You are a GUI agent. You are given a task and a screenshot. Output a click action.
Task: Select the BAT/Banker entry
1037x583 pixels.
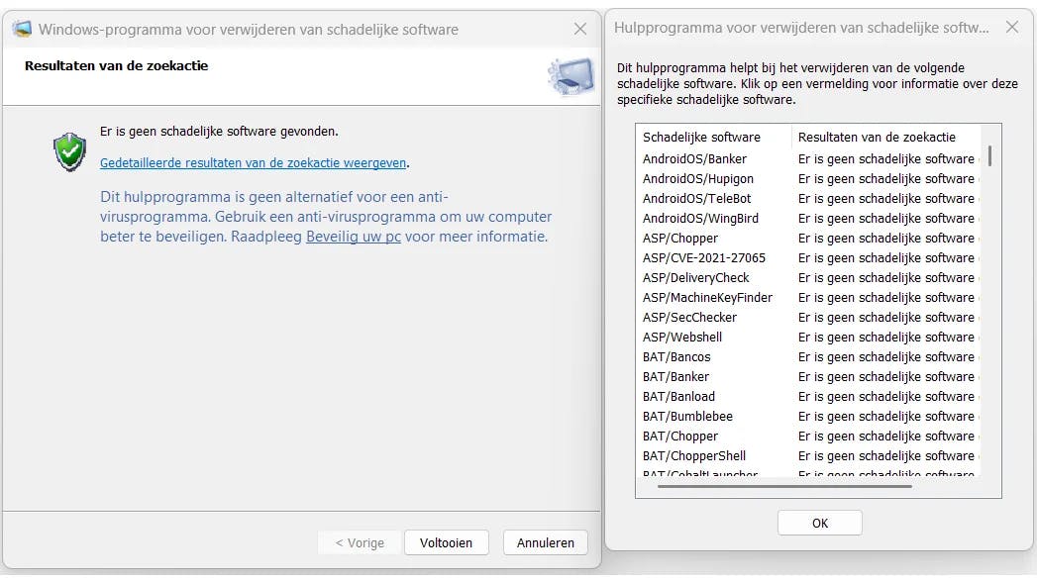[675, 377]
